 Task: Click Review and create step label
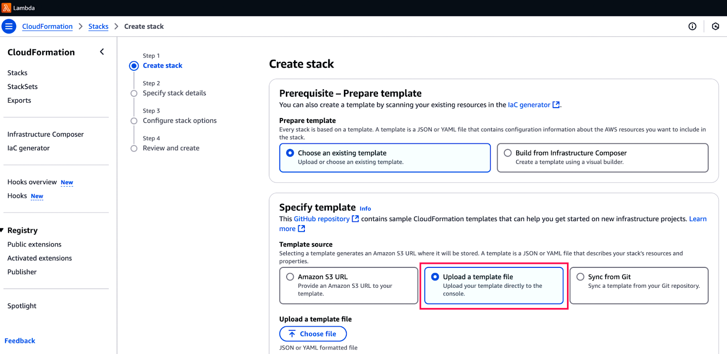tap(171, 148)
